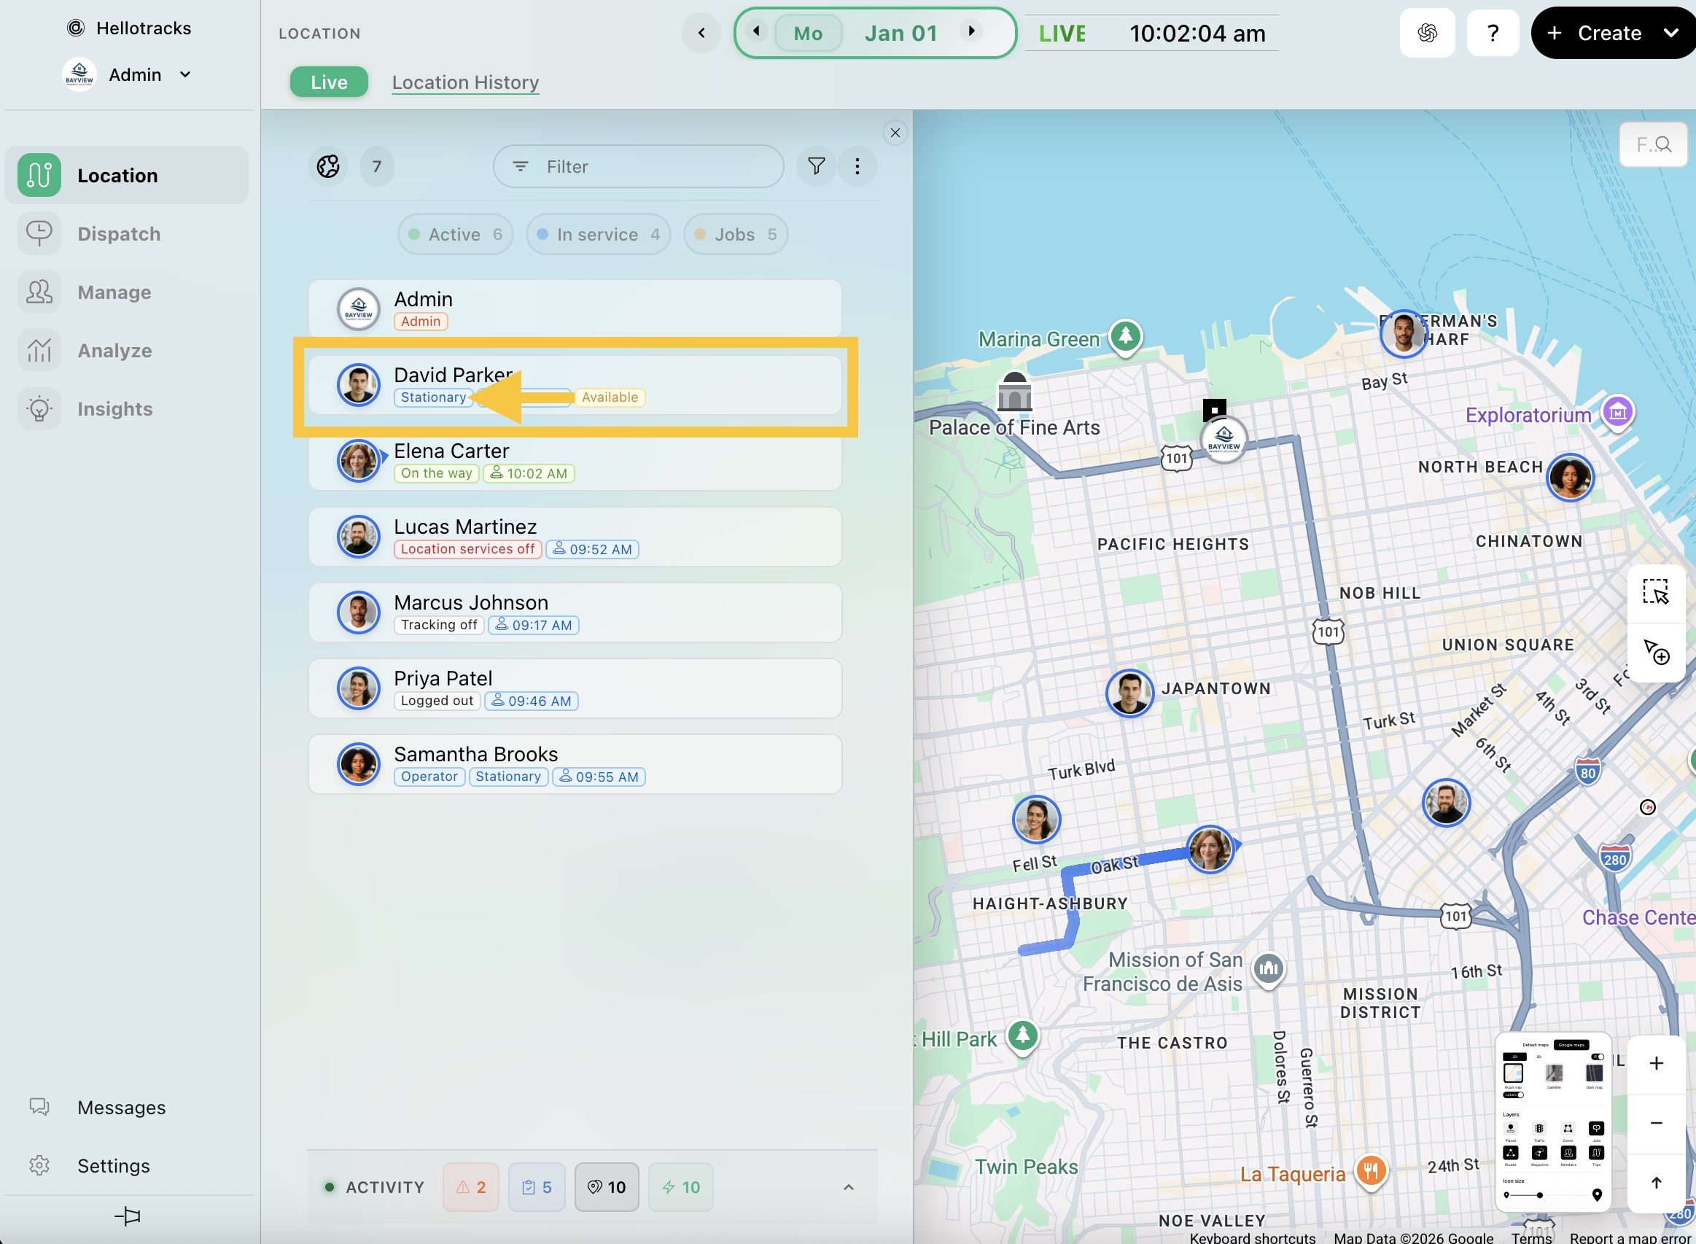Adjust the Icon size slider handle
The height and width of the screenshot is (1244, 1696).
(x=1539, y=1194)
